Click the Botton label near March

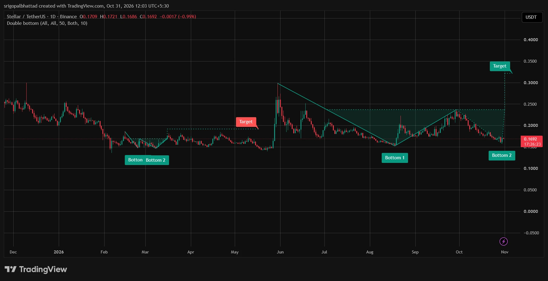[135, 160]
